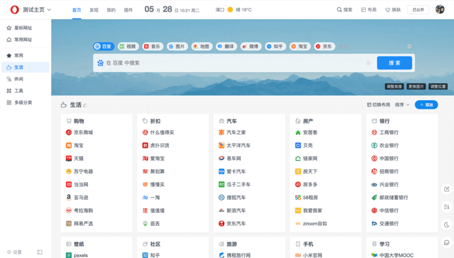Toggle dark mode moon icon
Image resolution: width=454 pixels, height=258 pixels.
[x=447, y=225]
